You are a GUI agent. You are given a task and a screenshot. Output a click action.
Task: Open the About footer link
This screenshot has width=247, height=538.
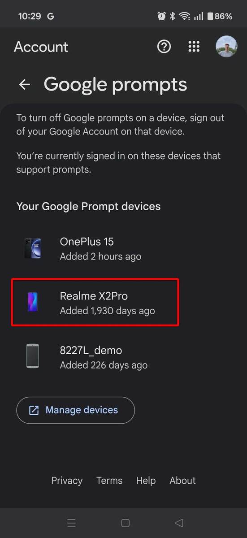coord(183,481)
